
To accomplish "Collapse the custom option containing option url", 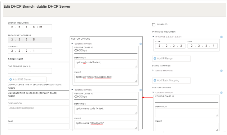I will (72, 44).
